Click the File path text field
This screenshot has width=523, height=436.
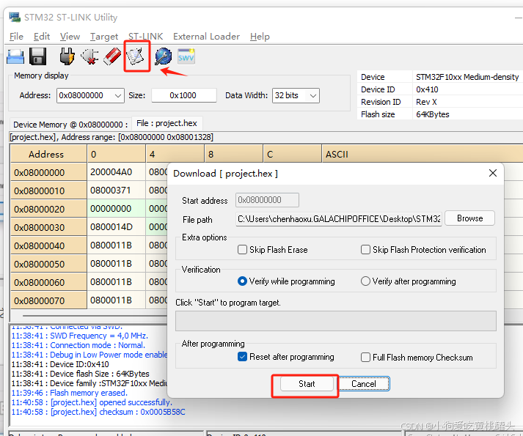coord(339,219)
